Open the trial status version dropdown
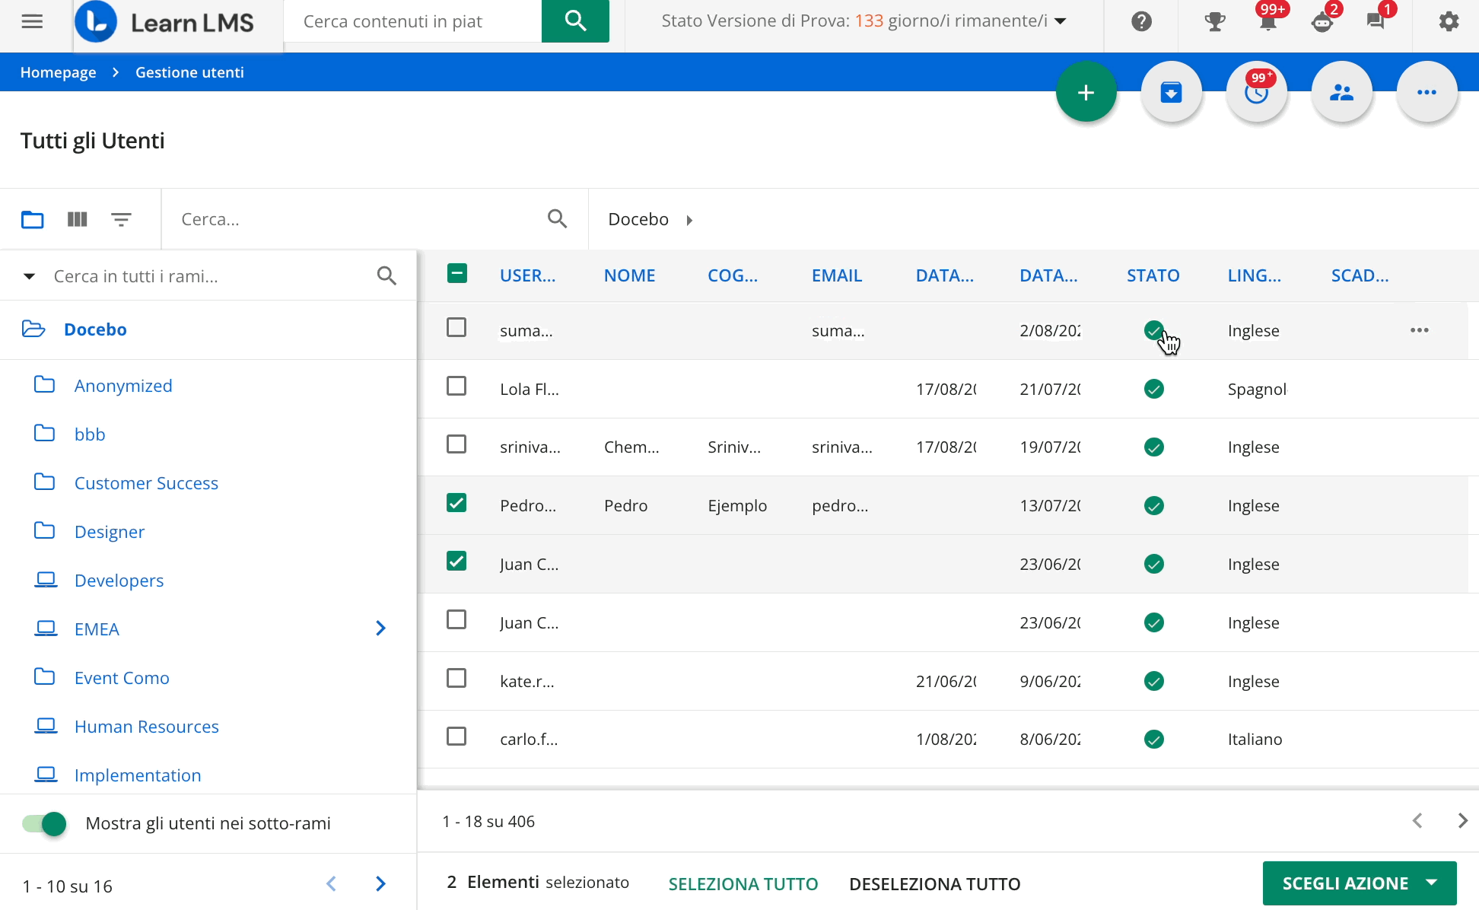This screenshot has width=1479, height=910. [x=1061, y=21]
